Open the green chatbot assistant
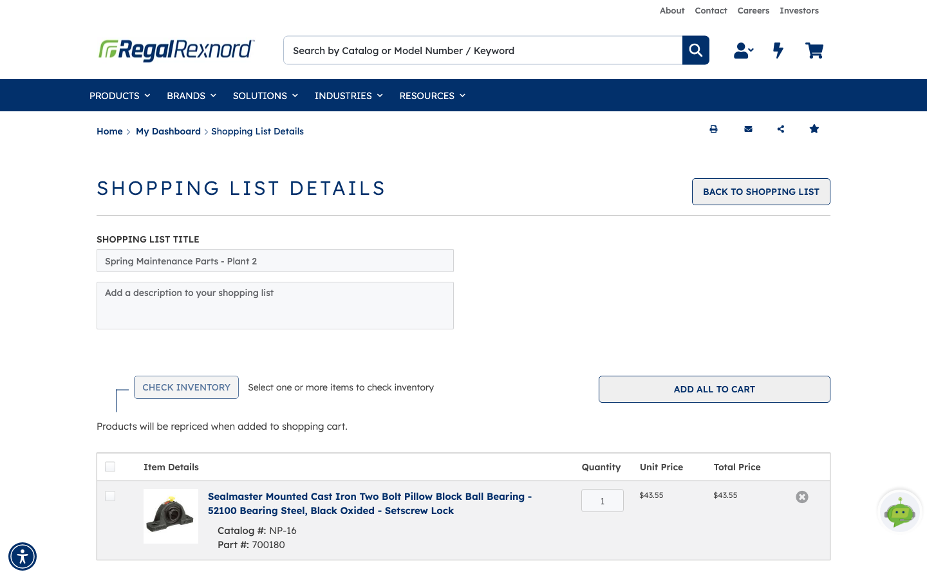This screenshot has width=927, height=579. pyautogui.click(x=900, y=512)
